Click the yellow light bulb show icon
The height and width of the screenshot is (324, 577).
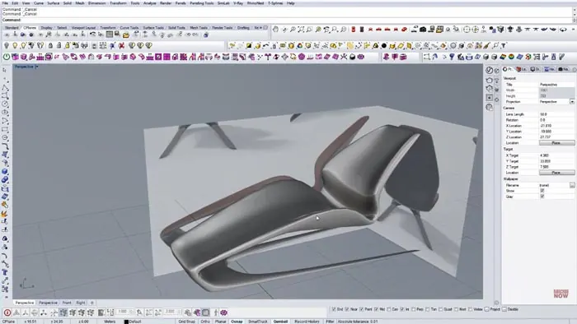pyautogui.click(x=15, y=45)
